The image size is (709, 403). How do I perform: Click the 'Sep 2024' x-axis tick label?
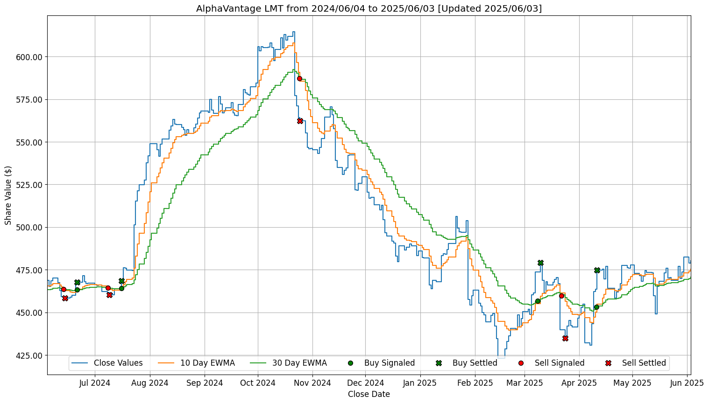[205, 383]
